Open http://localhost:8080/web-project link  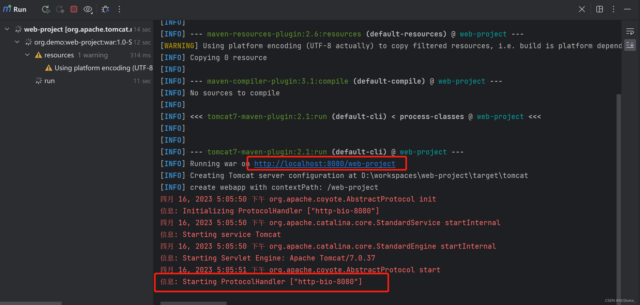point(325,164)
